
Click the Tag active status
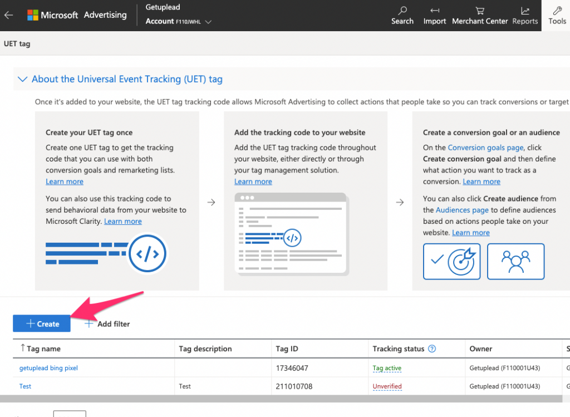[x=387, y=368]
